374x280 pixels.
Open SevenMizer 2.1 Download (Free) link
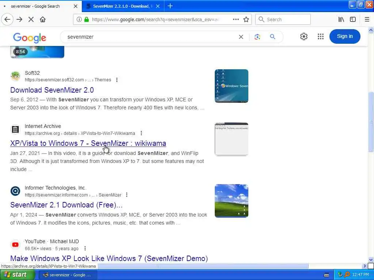(66, 205)
